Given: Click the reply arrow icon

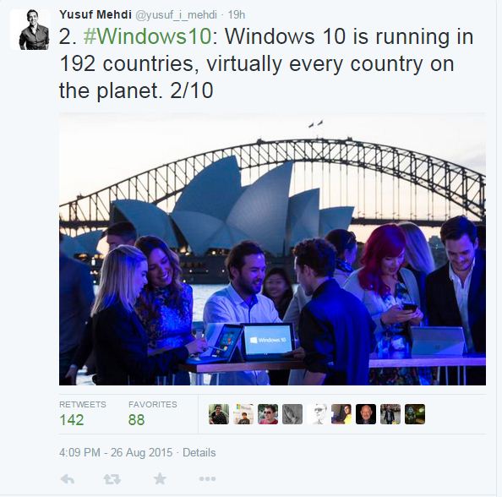Looking at the screenshot, I should tap(68, 479).
